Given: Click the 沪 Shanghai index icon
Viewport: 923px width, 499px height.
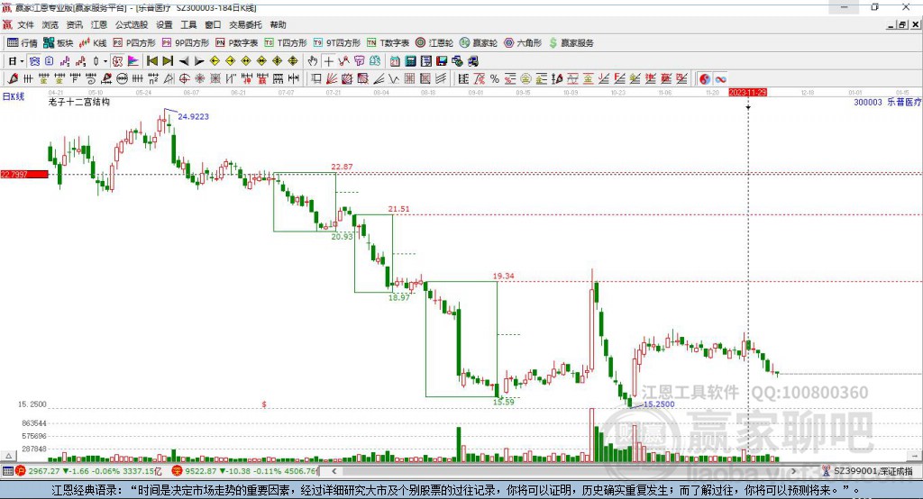Looking at the screenshot, I should pos(21,471).
